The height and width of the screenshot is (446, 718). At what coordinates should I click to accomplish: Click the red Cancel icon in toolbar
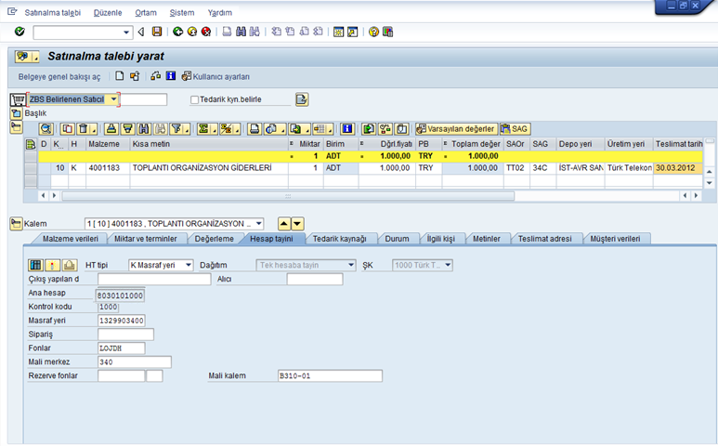pyautogui.click(x=205, y=32)
